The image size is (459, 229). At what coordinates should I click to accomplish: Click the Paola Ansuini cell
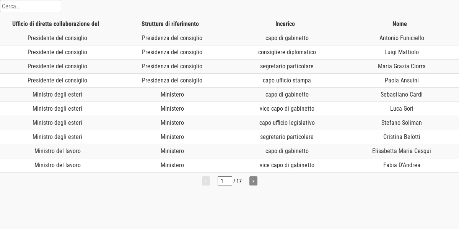(402, 81)
